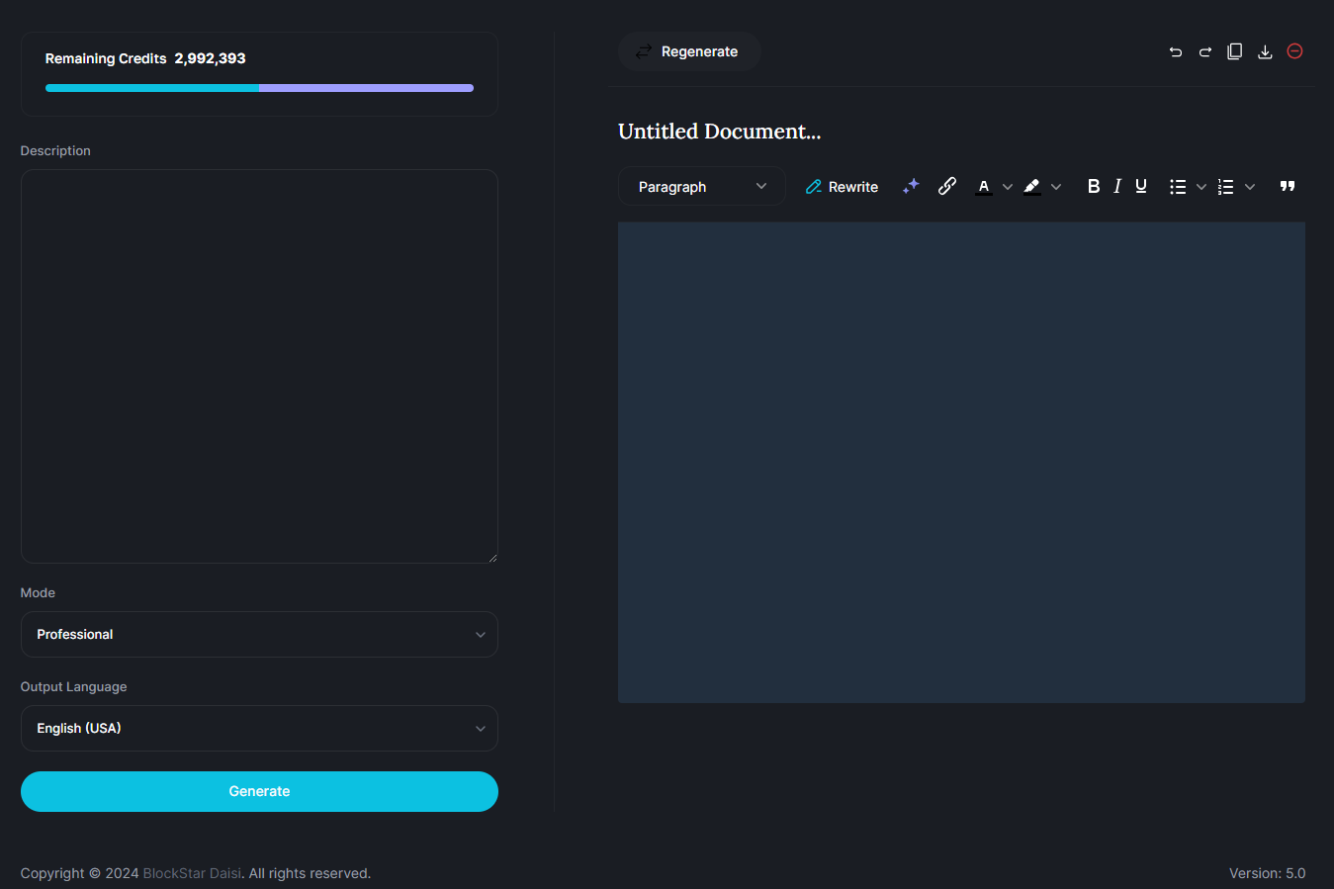This screenshot has width=1334, height=889.
Task: Toggle italic formatting
Action: coord(1116,186)
